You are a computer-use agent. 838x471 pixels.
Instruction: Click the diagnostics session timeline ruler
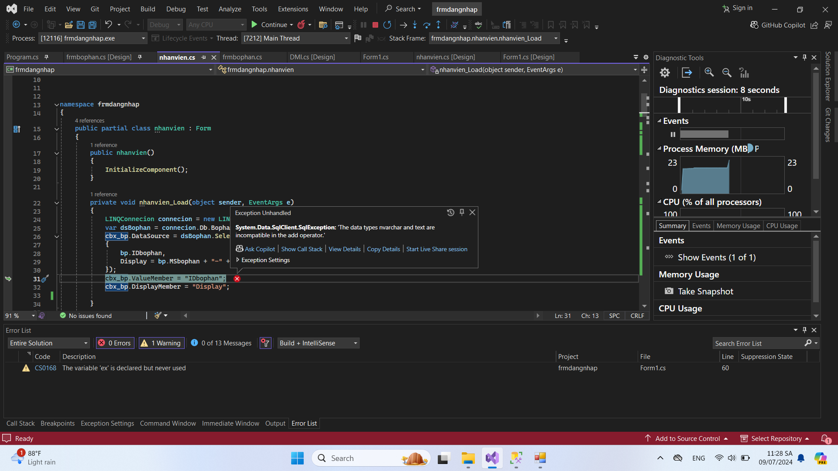pyautogui.click(x=732, y=105)
